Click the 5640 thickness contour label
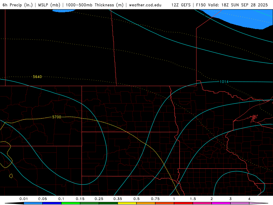The width and height of the screenshot is (273, 205). [x=37, y=77]
